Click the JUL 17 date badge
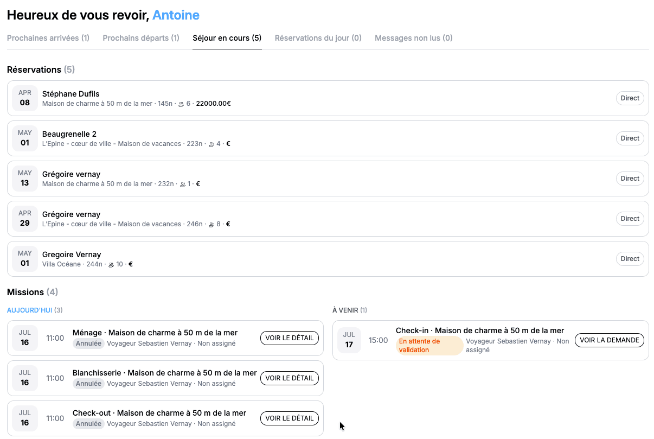Viewport: 654px width, 439px height. coord(349,340)
